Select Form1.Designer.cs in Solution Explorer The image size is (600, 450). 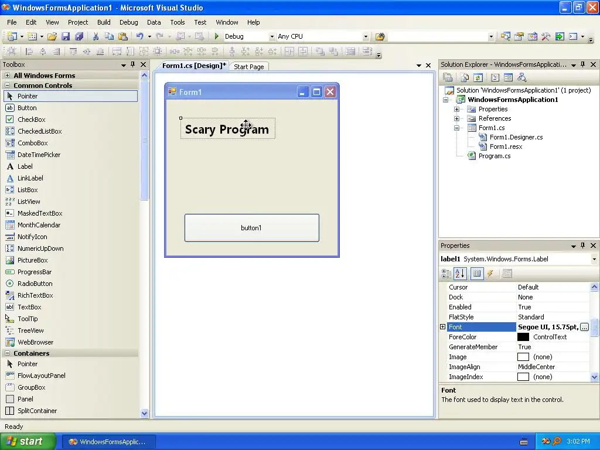click(516, 137)
